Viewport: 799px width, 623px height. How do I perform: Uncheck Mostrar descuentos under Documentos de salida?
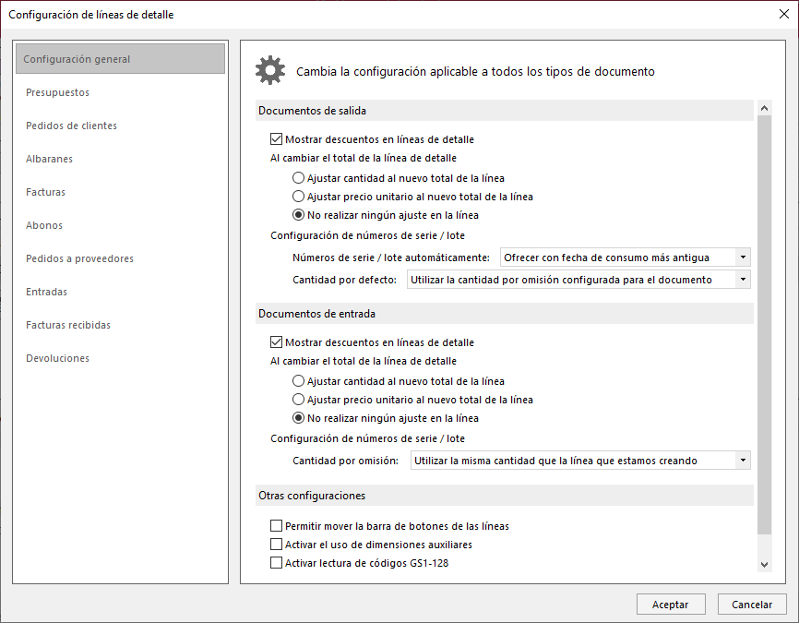(x=276, y=139)
